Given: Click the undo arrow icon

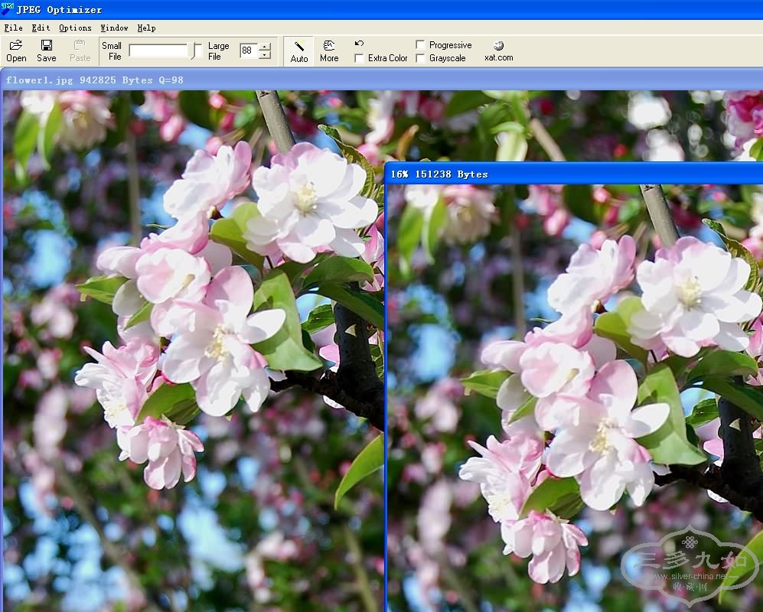Looking at the screenshot, I should (359, 44).
